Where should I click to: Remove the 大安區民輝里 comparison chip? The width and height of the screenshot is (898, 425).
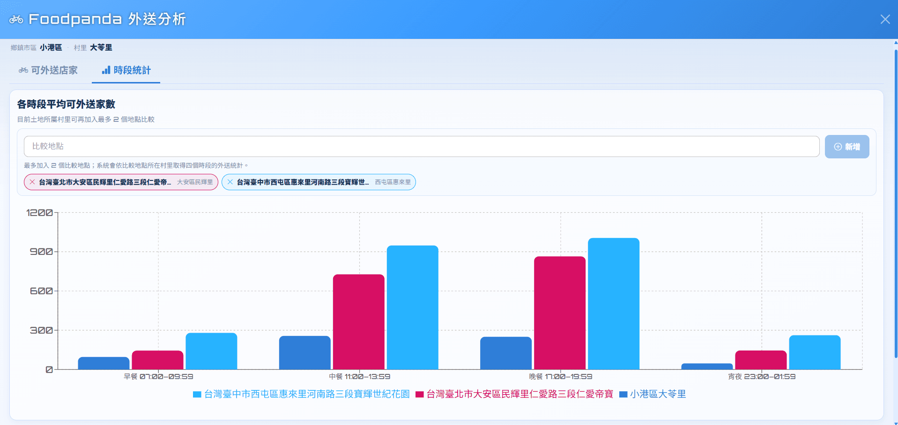[32, 182]
